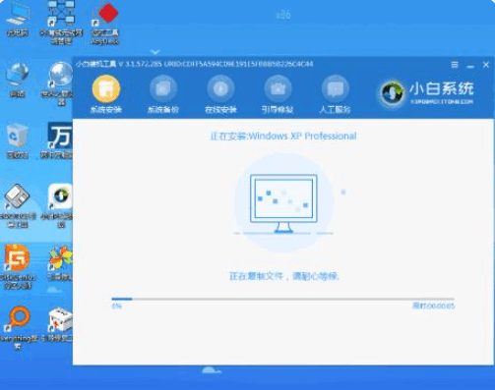This screenshot has width=495, height=390.
Task: Click the 小白系统 logo
Action: (426, 93)
